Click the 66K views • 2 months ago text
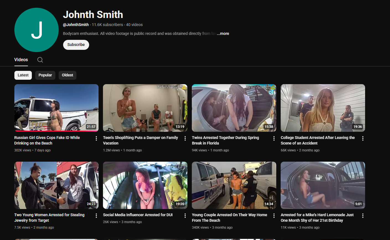This screenshot has width=390, height=240. (300, 150)
